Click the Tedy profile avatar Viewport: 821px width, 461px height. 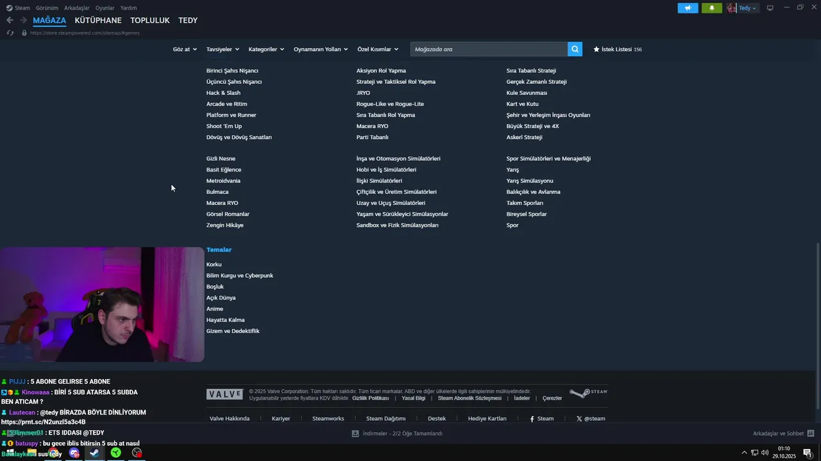coord(732,8)
